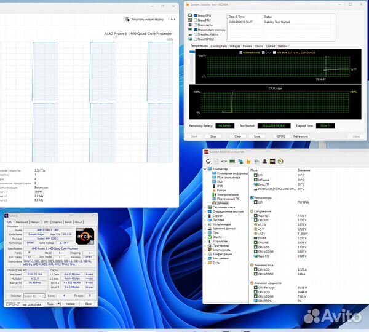
Task: Expand the Операционная система tree node
Action: (205, 211)
